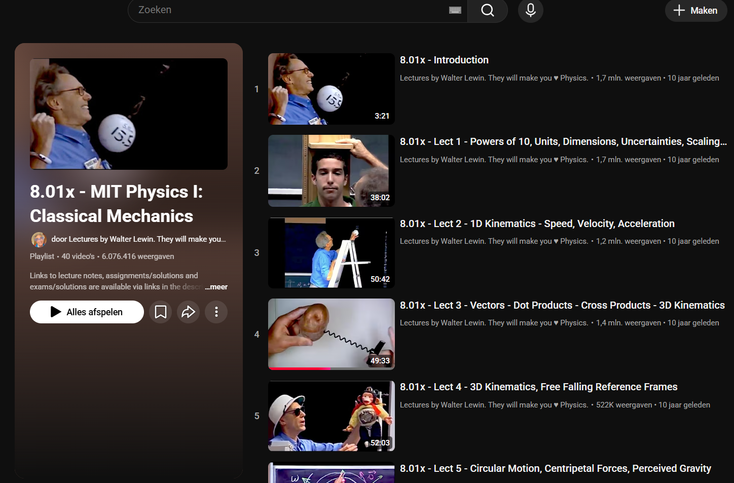Screen dimensions: 734x483
Task: Click the channel avatar next to playlist author
Action: (x=39, y=239)
